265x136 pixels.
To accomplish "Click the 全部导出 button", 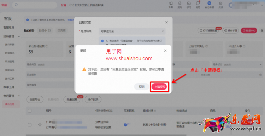I will point(35,100).
